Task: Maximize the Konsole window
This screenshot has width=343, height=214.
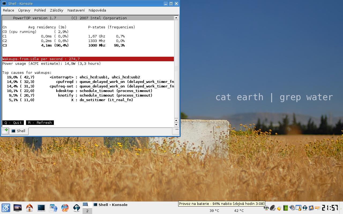Action: click(171, 3)
